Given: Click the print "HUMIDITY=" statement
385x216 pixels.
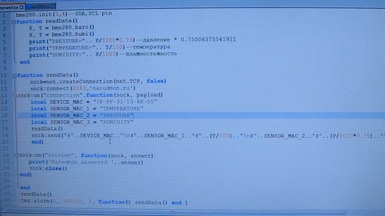Looking at the screenshot, I should (x=73, y=55).
